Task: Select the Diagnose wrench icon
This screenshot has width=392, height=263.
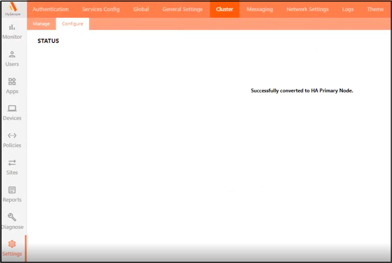Action: click(x=12, y=217)
